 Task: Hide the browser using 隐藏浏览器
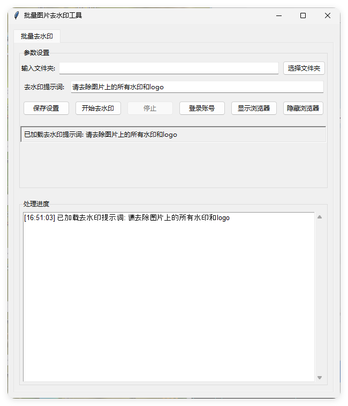303,108
